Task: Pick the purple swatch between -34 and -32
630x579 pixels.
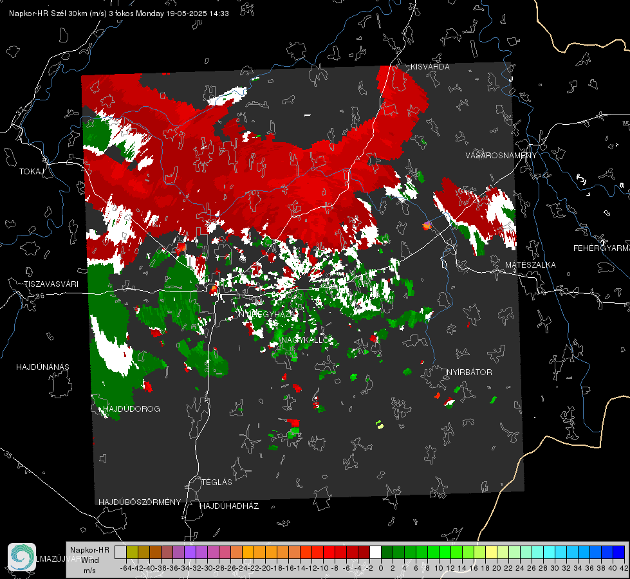Action: [190, 553]
